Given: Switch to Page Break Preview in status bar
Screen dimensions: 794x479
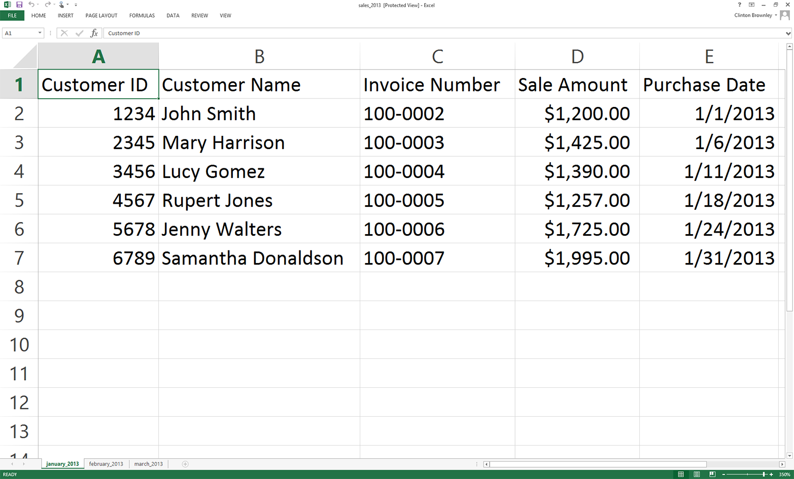Looking at the screenshot, I should pos(712,474).
